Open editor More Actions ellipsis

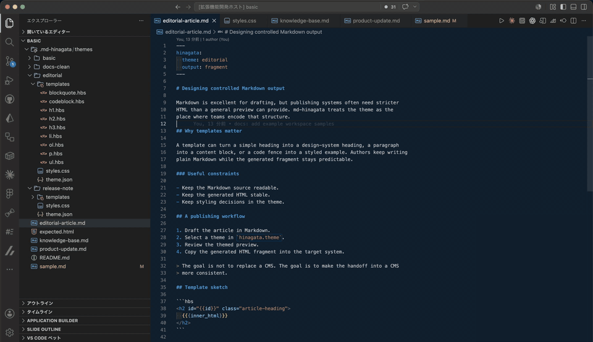pos(584,21)
